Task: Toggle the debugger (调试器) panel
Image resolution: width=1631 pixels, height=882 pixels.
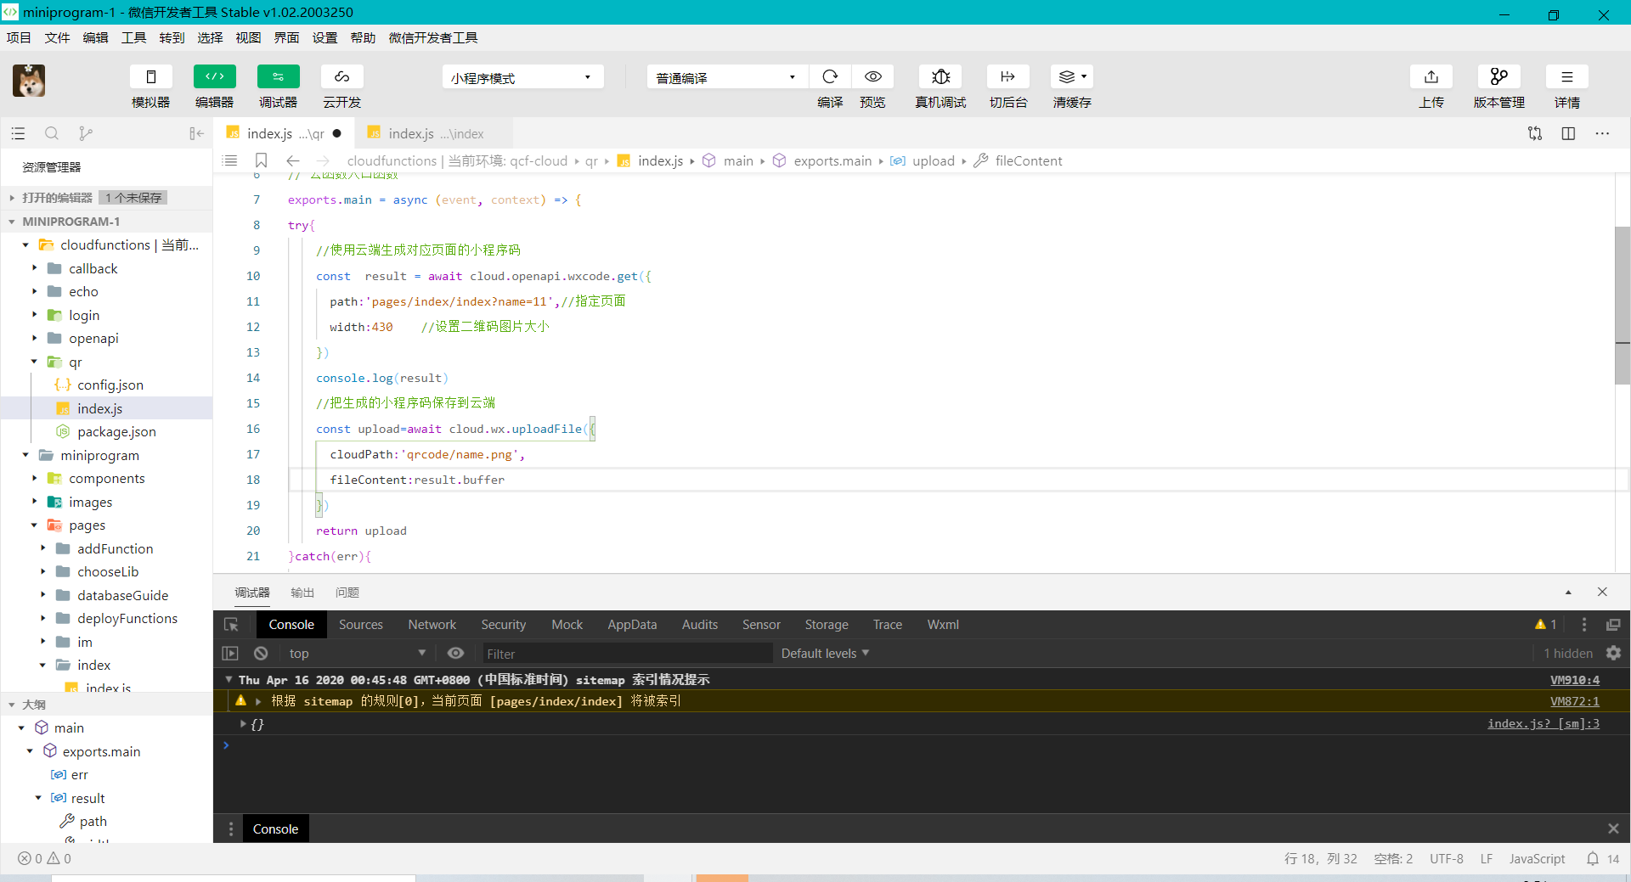Action: pyautogui.click(x=279, y=76)
